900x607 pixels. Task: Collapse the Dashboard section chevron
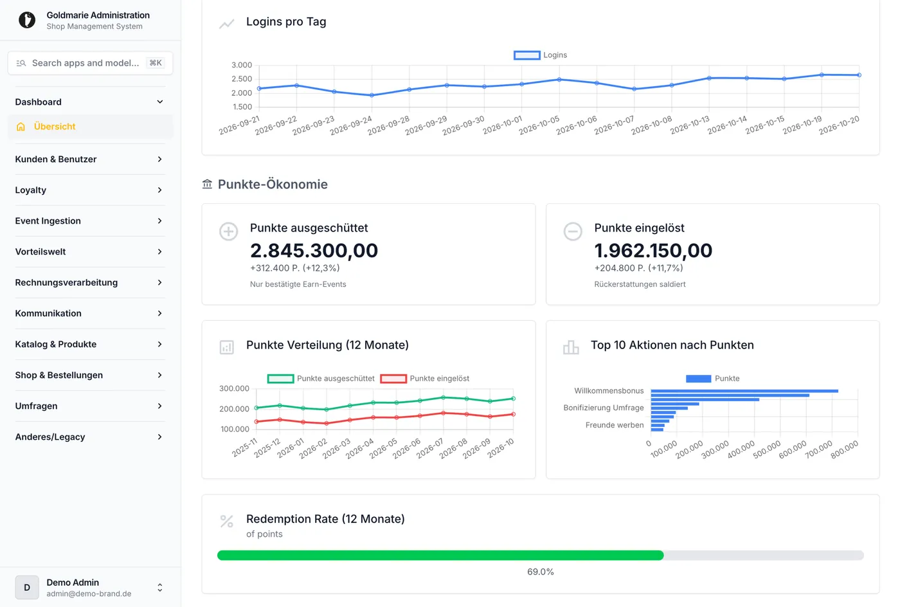160,102
